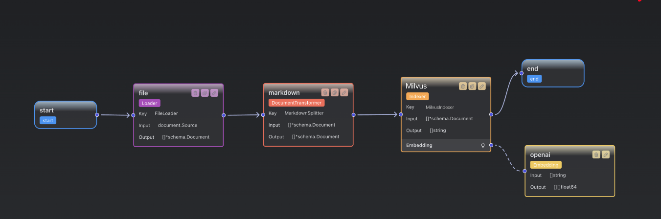Delete the file loader node
The width and height of the screenshot is (661, 219).
click(x=195, y=92)
